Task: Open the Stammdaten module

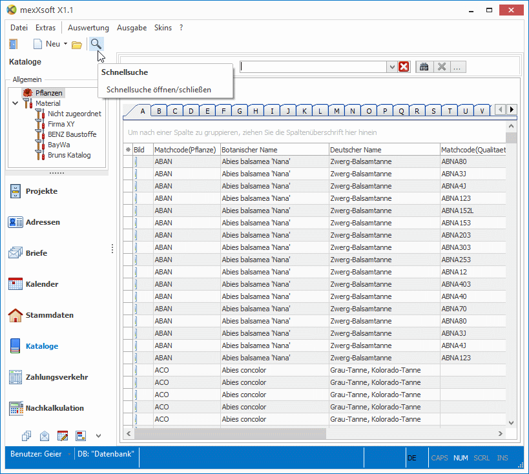Action: point(41,315)
